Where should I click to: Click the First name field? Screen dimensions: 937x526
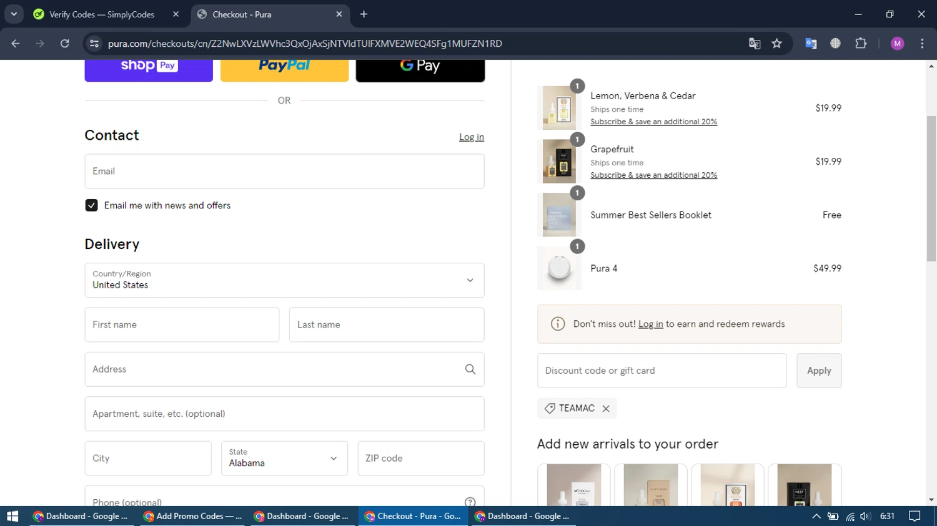point(182,324)
